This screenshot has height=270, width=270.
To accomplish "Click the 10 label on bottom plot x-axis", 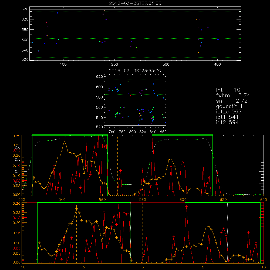I will tap(264, 267).
